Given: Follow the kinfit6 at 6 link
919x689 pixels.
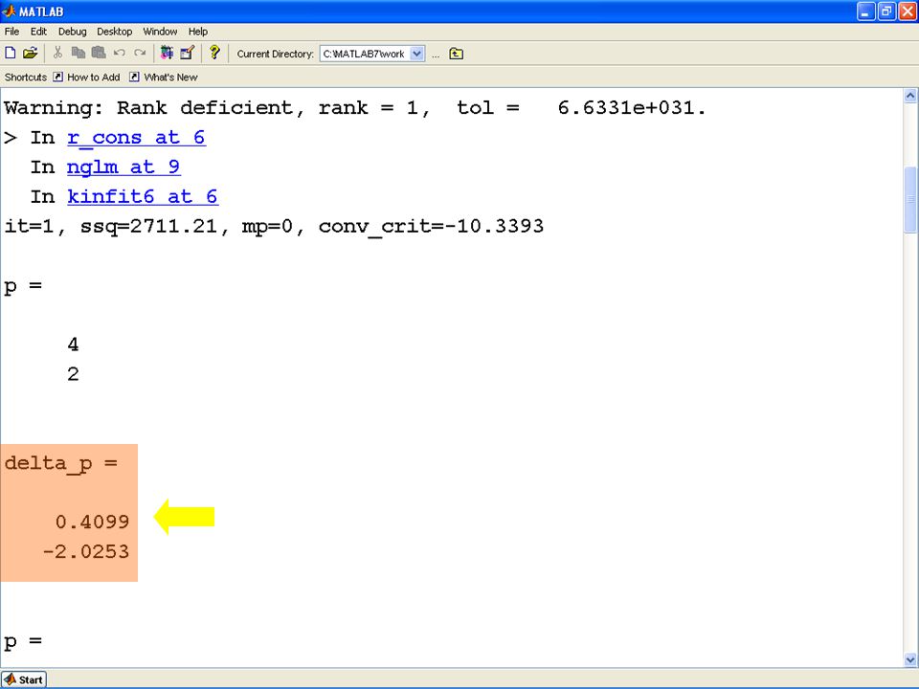Looking at the screenshot, I should coord(143,197).
